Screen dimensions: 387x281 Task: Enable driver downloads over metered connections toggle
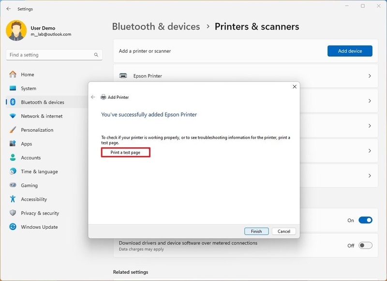pos(365,245)
